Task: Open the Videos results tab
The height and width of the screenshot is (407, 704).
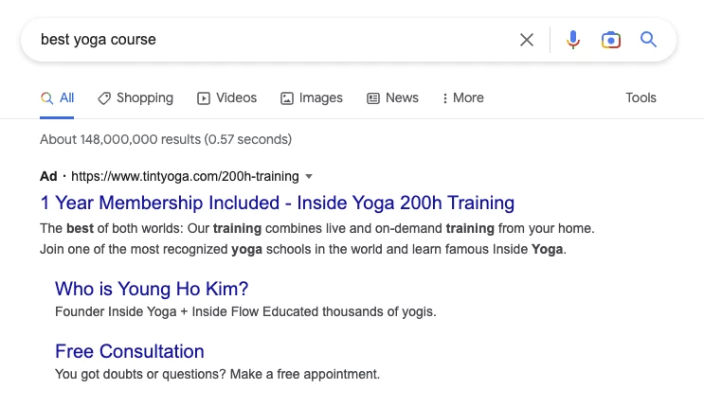Action: 236,97
